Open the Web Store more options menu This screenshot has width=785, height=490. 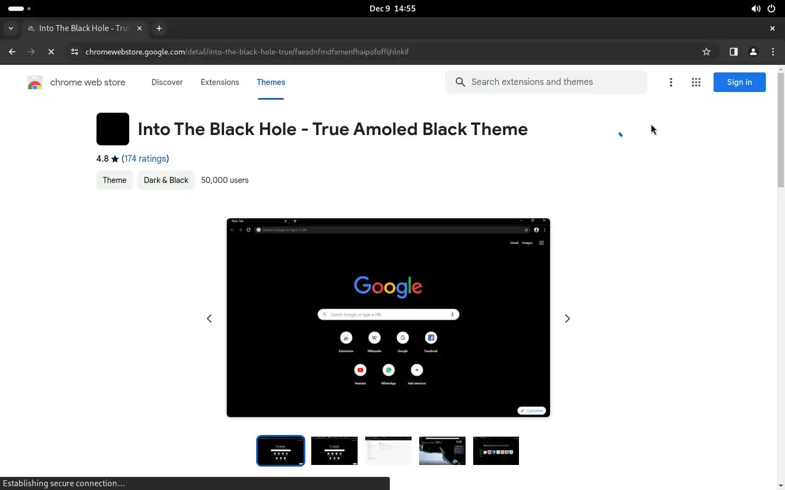point(671,82)
